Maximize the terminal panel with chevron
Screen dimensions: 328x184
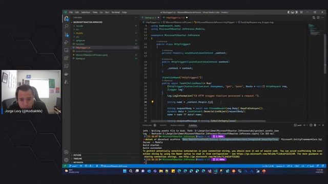319,125
